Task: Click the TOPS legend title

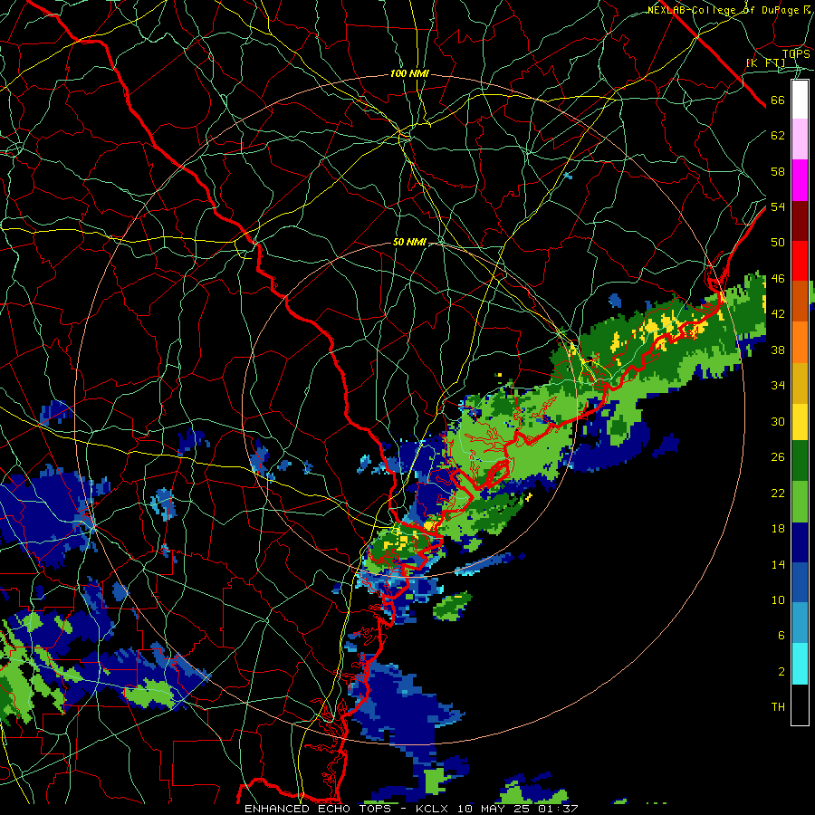Action: [796, 53]
